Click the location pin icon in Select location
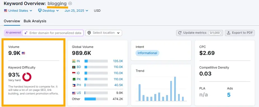Image resolution: width=259 pixels, height=107 pixels. tap(89, 33)
